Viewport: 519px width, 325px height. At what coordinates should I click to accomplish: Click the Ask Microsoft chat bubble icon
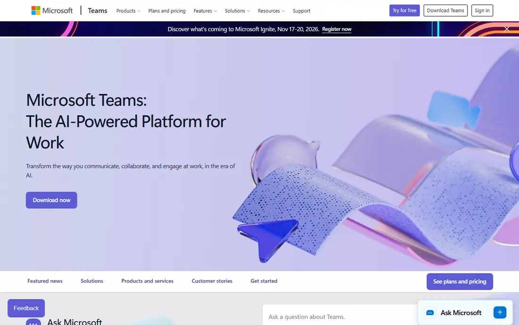[x=430, y=313]
